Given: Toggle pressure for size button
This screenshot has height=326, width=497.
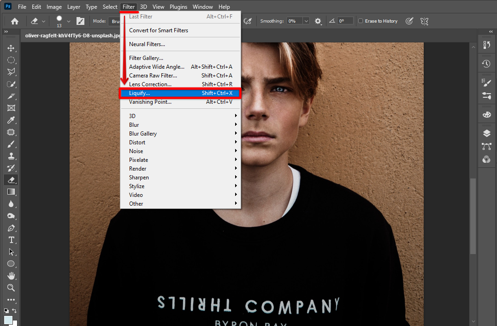Looking at the screenshot, I should (408, 21).
